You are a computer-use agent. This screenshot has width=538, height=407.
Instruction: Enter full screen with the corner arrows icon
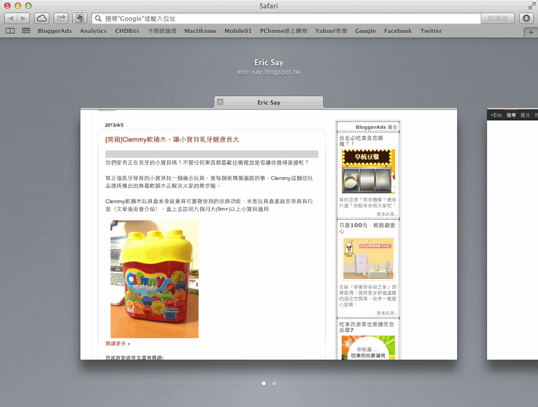coord(532,5)
